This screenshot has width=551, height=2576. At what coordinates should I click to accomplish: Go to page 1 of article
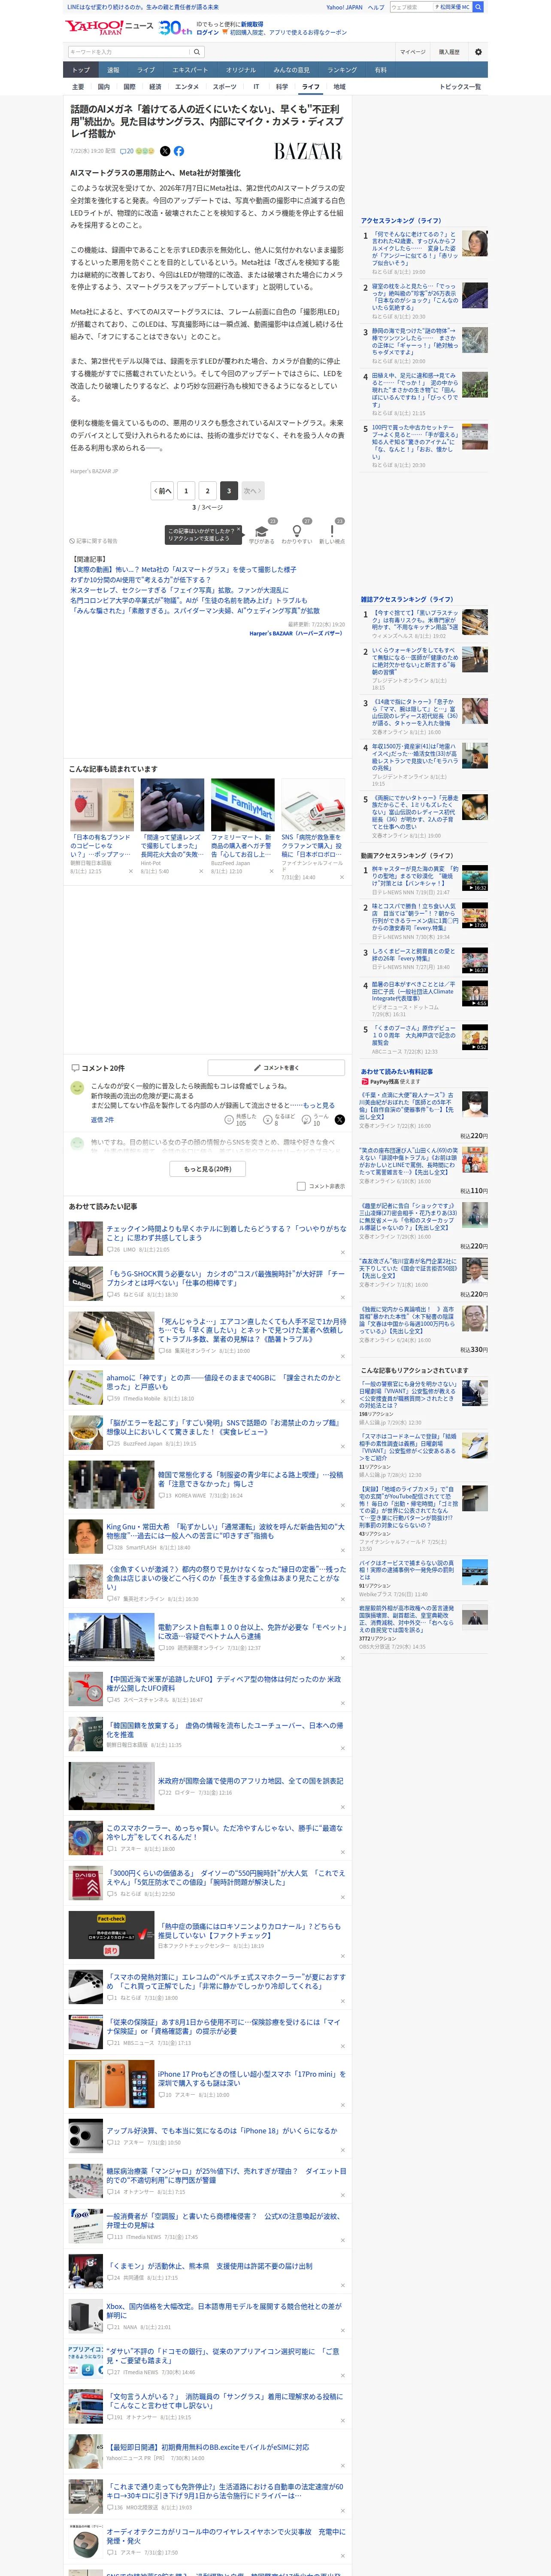[x=186, y=491]
